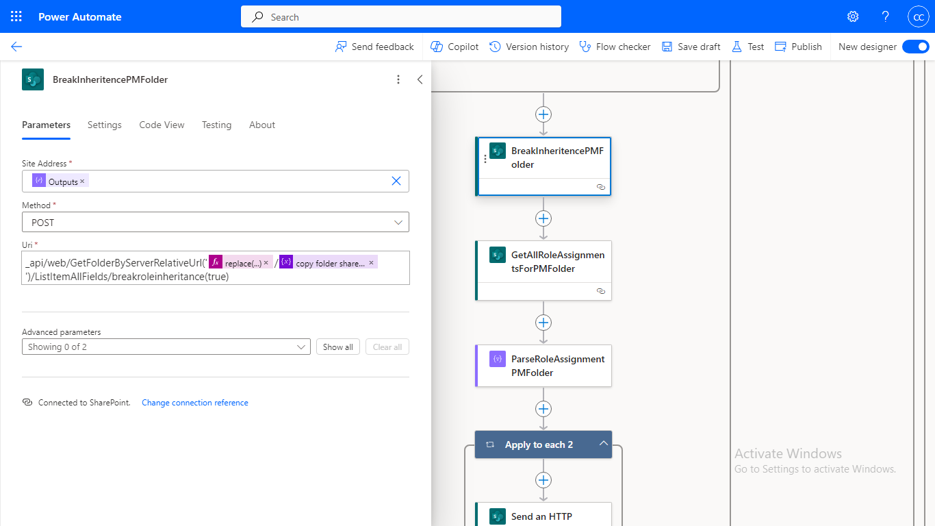Switch to the Code View tab

(x=162, y=125)
